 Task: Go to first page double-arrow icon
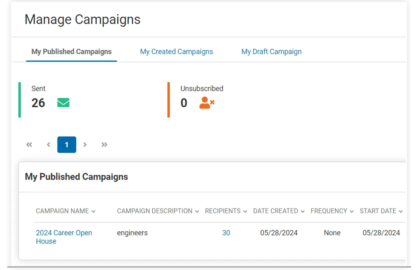pos(29,145)
